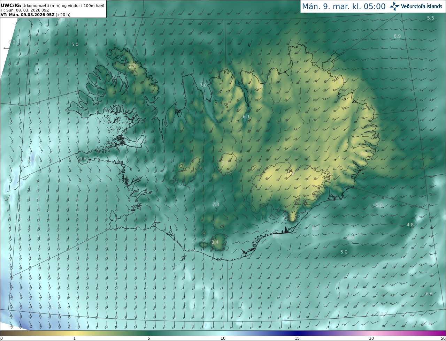Click the colorbar tick label 15
Screen dimensions: 446x341
[x=297, y=338]
